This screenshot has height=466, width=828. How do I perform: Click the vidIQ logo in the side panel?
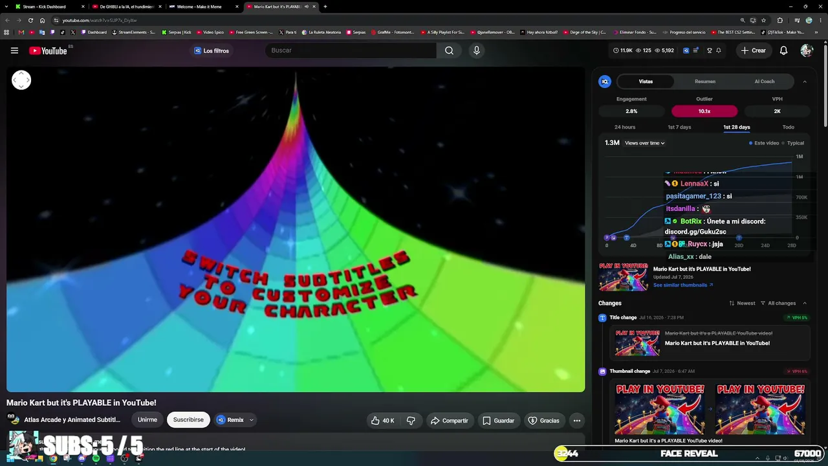[x=605, y=82]
